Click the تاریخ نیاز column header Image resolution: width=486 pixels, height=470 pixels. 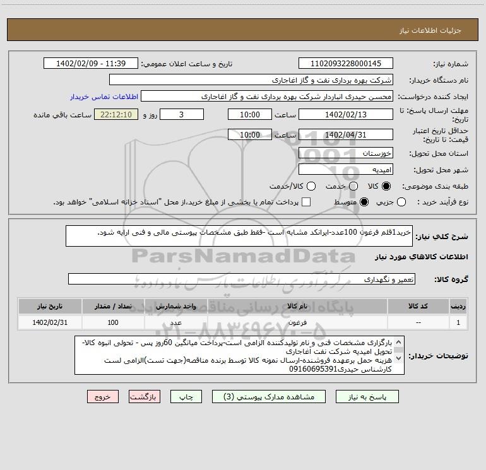click(x=50, y=306)
